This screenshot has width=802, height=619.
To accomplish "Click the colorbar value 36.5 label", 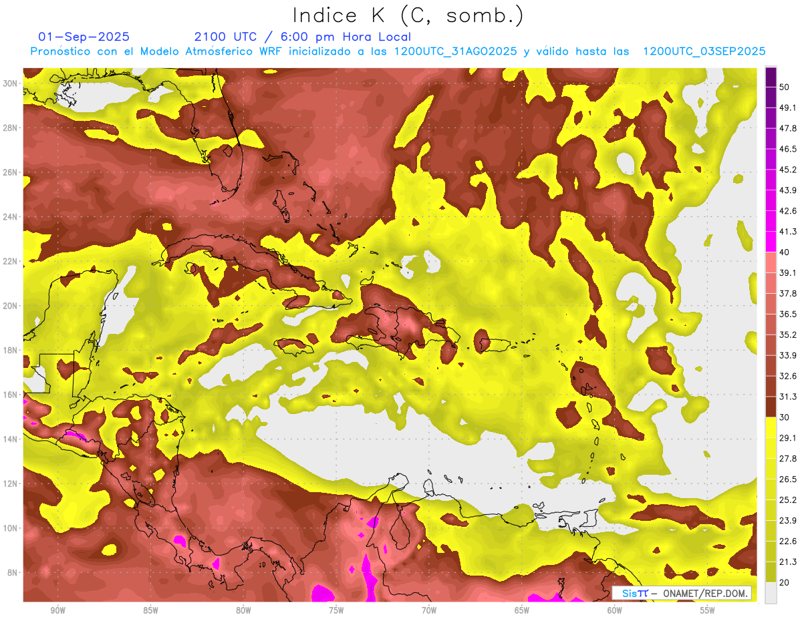I will coord(788,314).
